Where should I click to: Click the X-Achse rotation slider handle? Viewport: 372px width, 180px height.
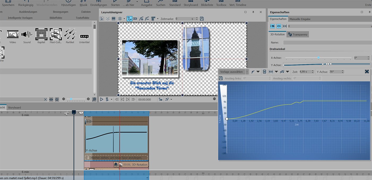(x=318, y=58)
